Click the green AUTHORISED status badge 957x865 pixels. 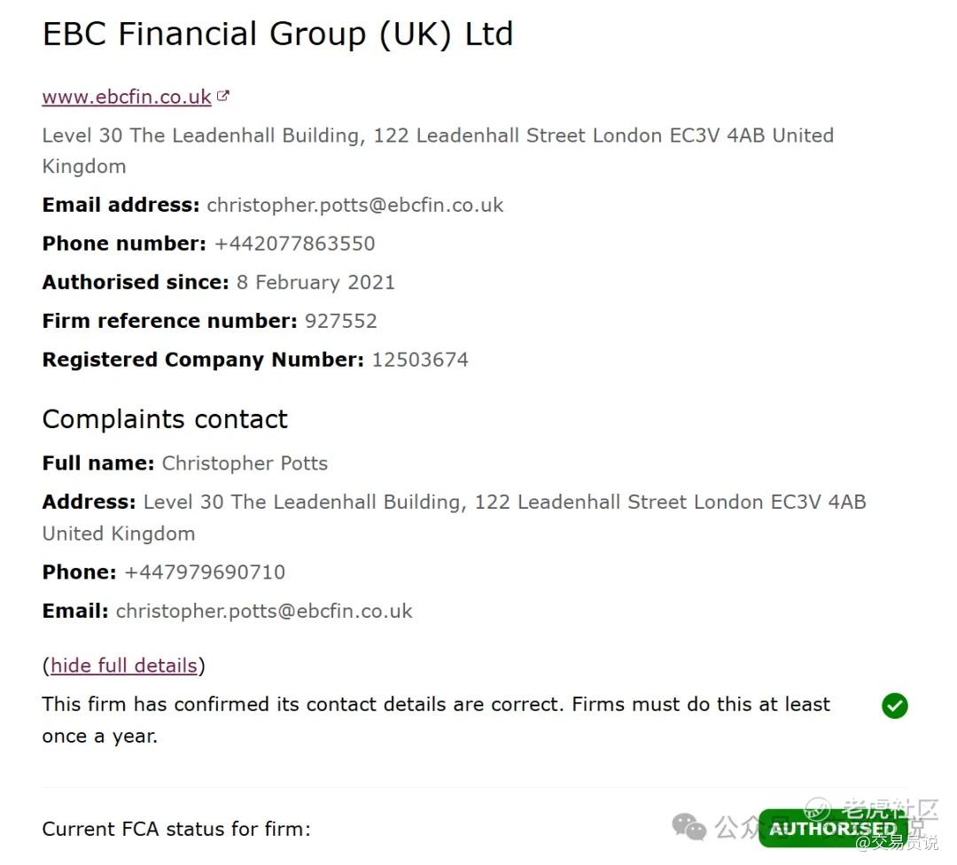point(831,829)
